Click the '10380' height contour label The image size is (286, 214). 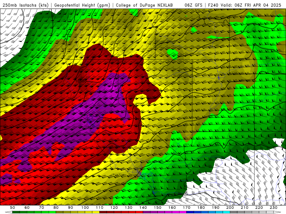coord(81,81)
